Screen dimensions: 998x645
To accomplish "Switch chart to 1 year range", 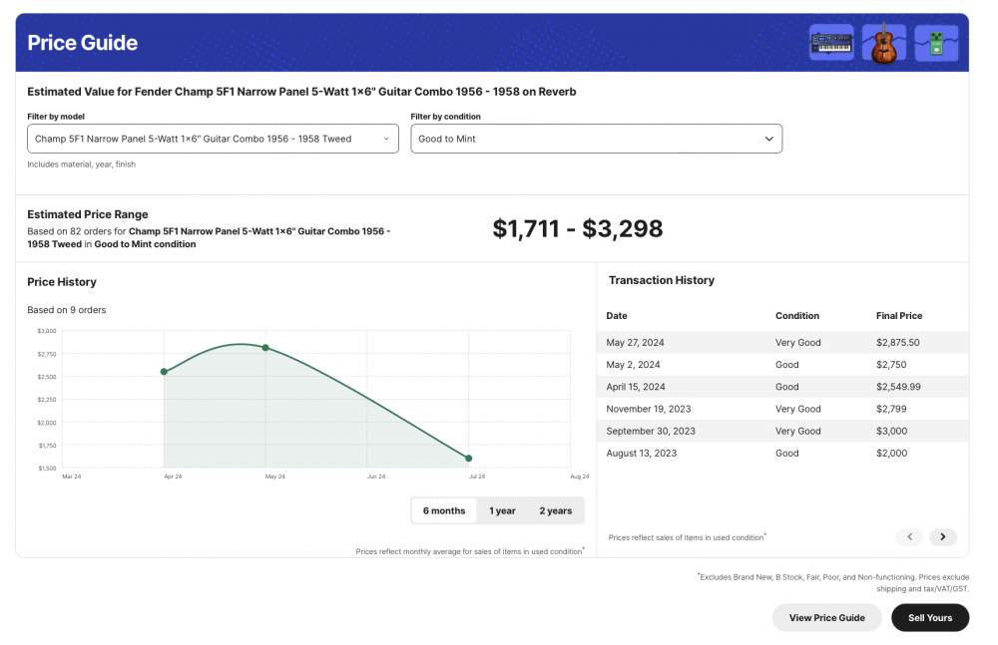I will click(x=502, y=510).
